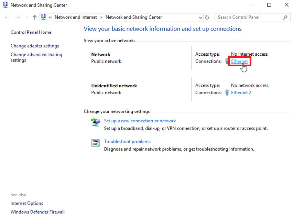Click the Troubleshoot problems icon
Image resolution: width=294 pixels, height=221 pixels.
click(95, 143)
